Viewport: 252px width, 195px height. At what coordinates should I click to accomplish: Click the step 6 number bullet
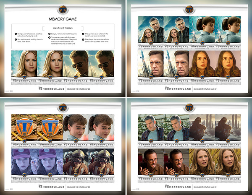coord(83,39)
